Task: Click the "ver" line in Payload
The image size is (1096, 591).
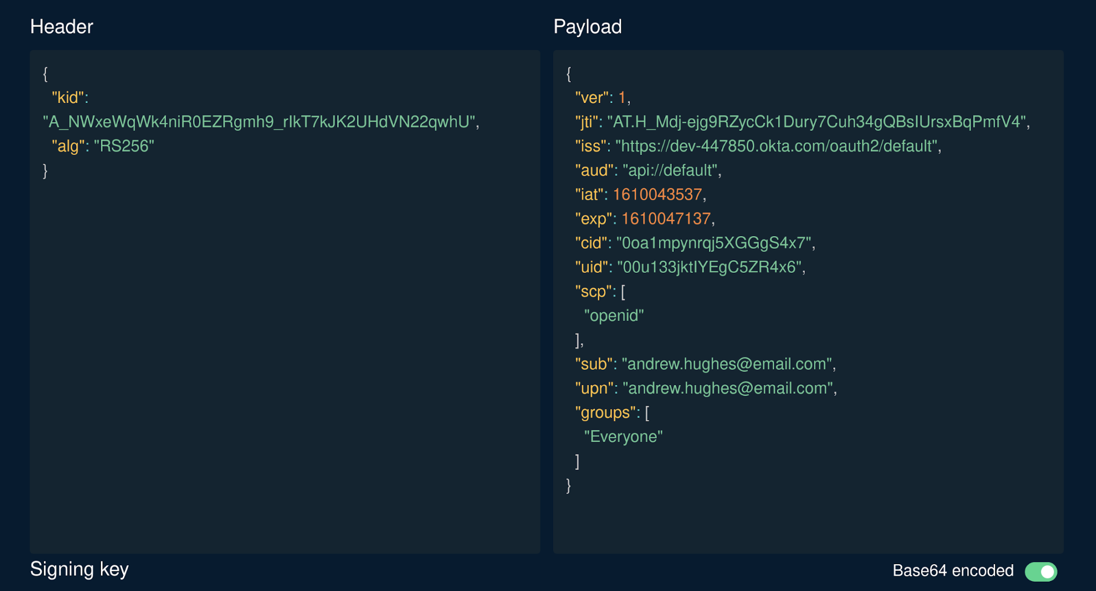Action: [602, 97]
